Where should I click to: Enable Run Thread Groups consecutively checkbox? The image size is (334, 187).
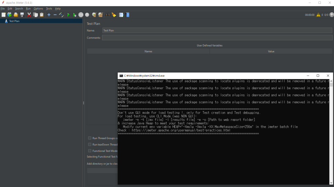coord(90,138)
